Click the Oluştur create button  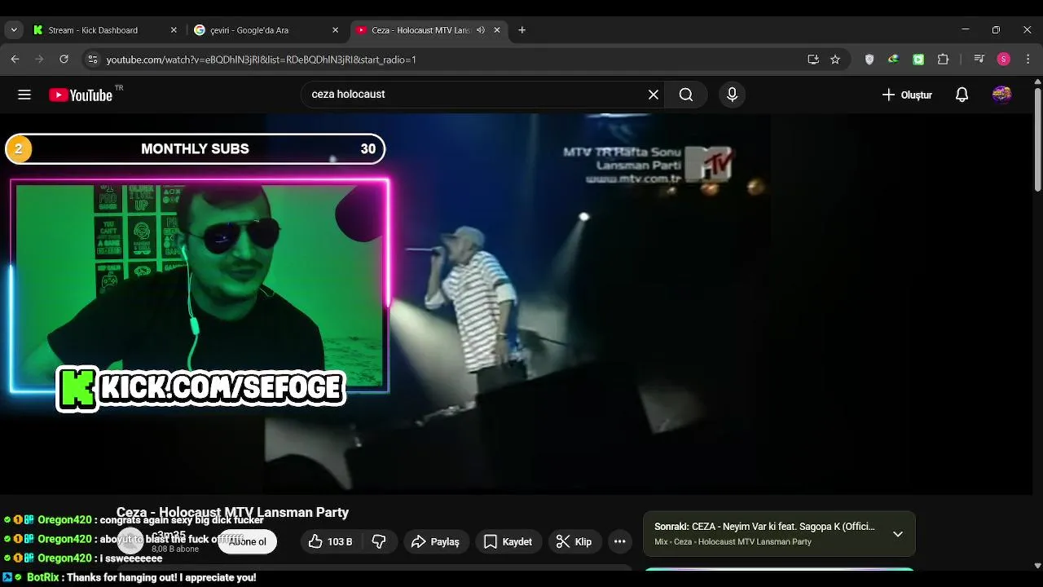[907, 95]
